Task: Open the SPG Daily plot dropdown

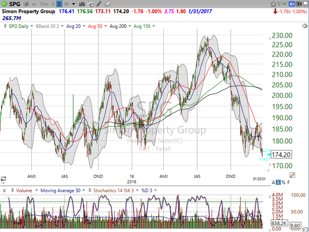Action: [x=32, y=26]
